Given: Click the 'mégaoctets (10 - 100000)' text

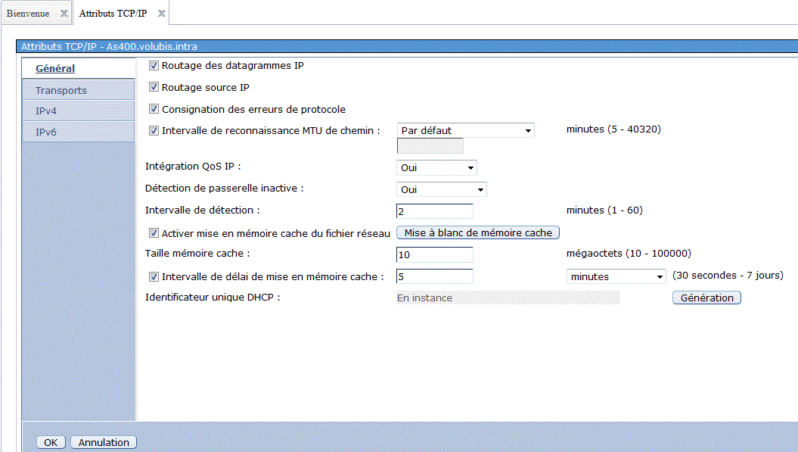Looking at the screenshot, I should point(629,254).
